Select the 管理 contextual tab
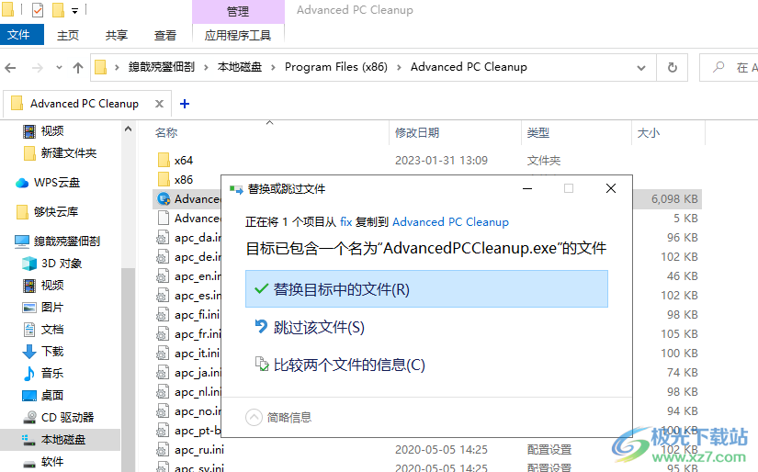The image size is (758, 472). 238,12
